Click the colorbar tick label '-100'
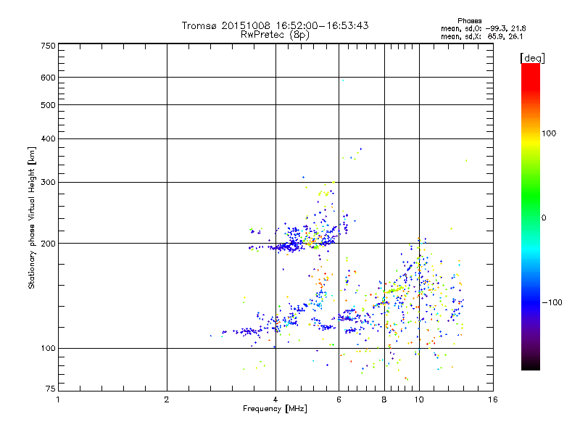Viewport: 580px width, 435px height. tap(552, 302)
